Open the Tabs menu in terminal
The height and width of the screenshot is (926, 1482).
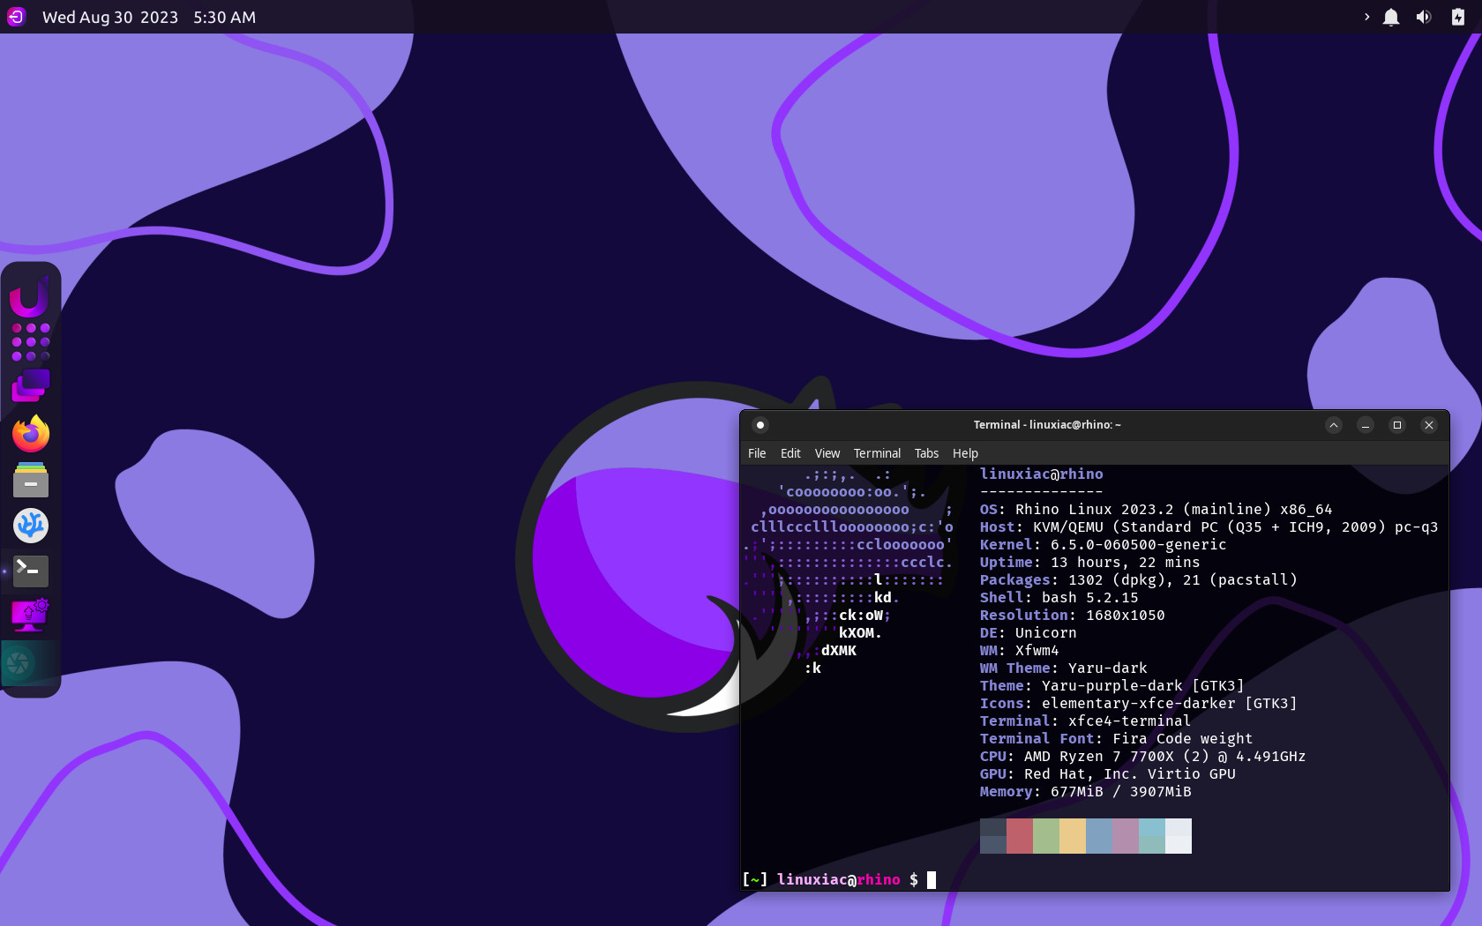(x=926, y=453)
